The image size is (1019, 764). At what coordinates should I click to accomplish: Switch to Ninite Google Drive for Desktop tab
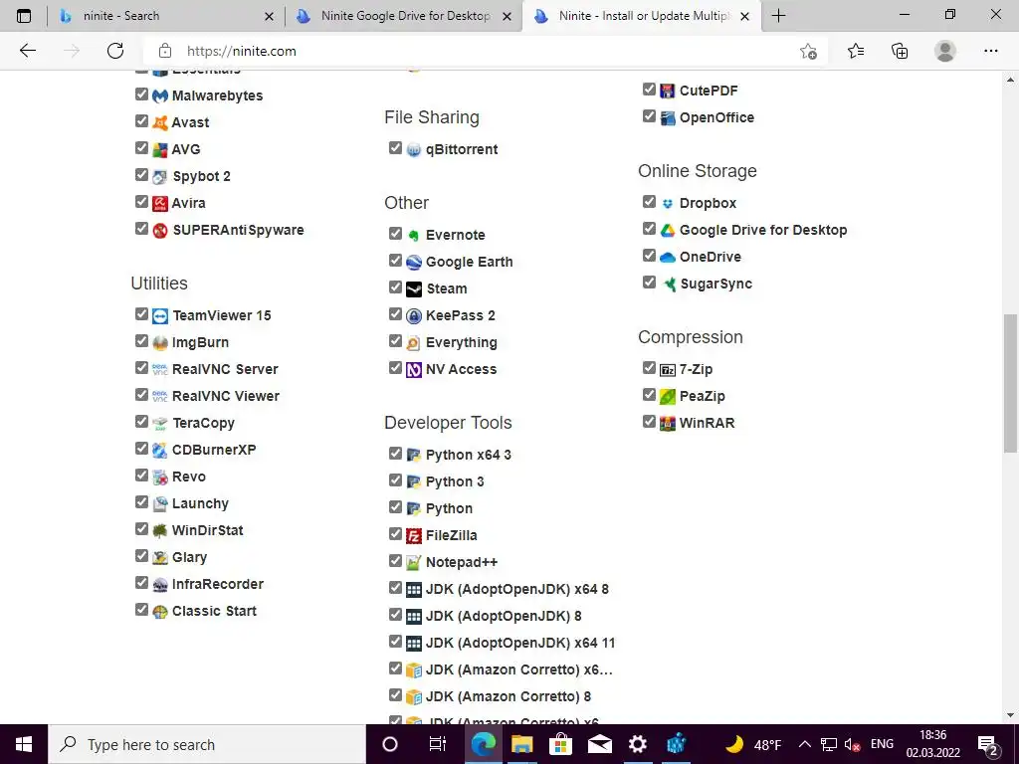[x=403, y=16]
